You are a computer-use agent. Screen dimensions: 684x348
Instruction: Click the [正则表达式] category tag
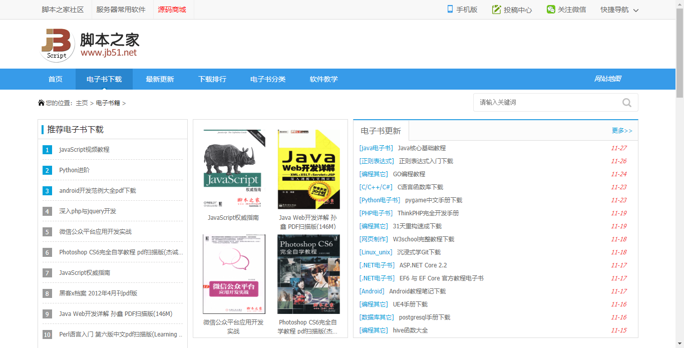377,161
